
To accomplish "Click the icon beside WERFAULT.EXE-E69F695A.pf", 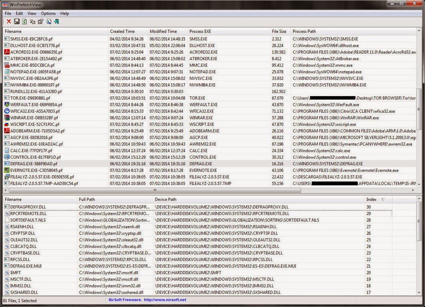I will pyautogui.click(x=7, y=104).
